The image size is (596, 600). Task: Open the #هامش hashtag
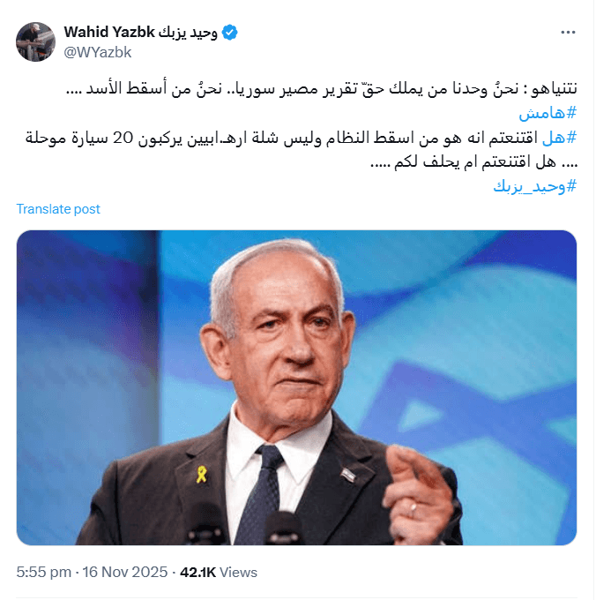pyautogui.click(x=548, y=113)
